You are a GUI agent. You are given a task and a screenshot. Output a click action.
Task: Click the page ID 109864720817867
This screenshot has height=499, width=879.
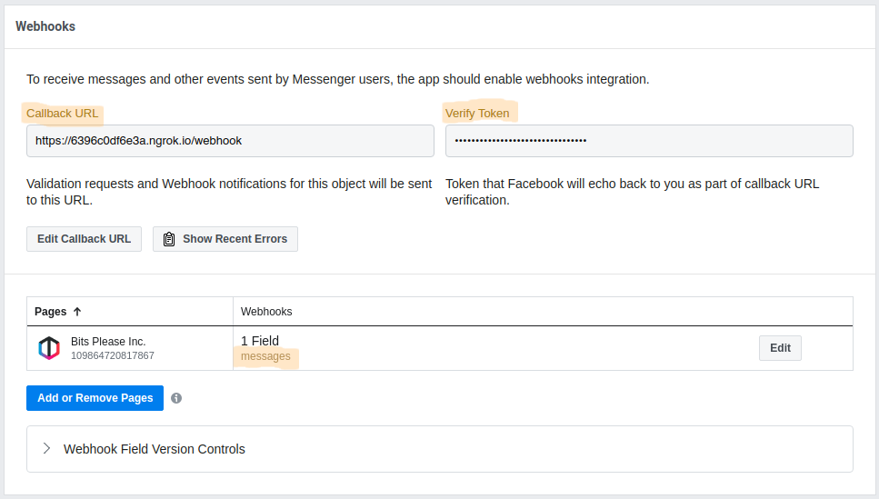pos(113,355)
